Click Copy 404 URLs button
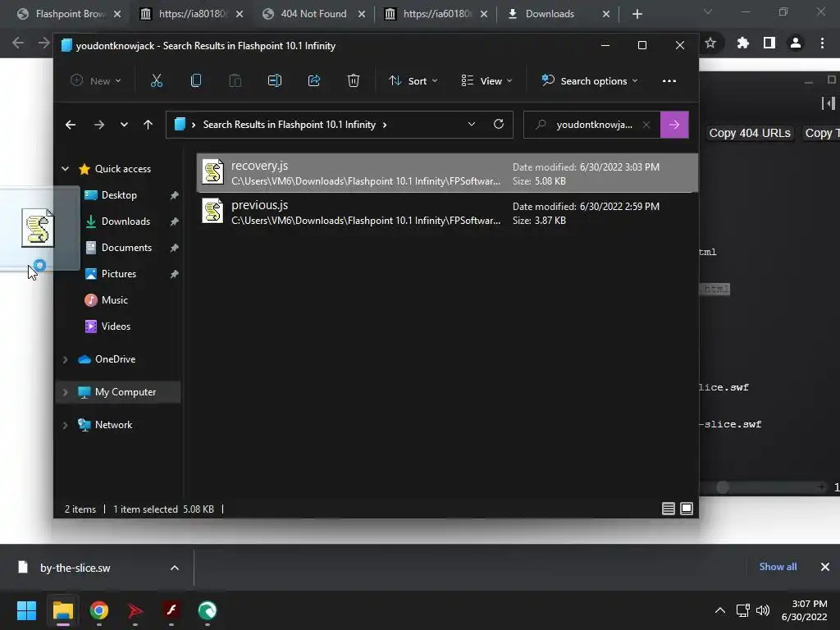This screenshot has width=840, height=630. (x=750, y=133)
